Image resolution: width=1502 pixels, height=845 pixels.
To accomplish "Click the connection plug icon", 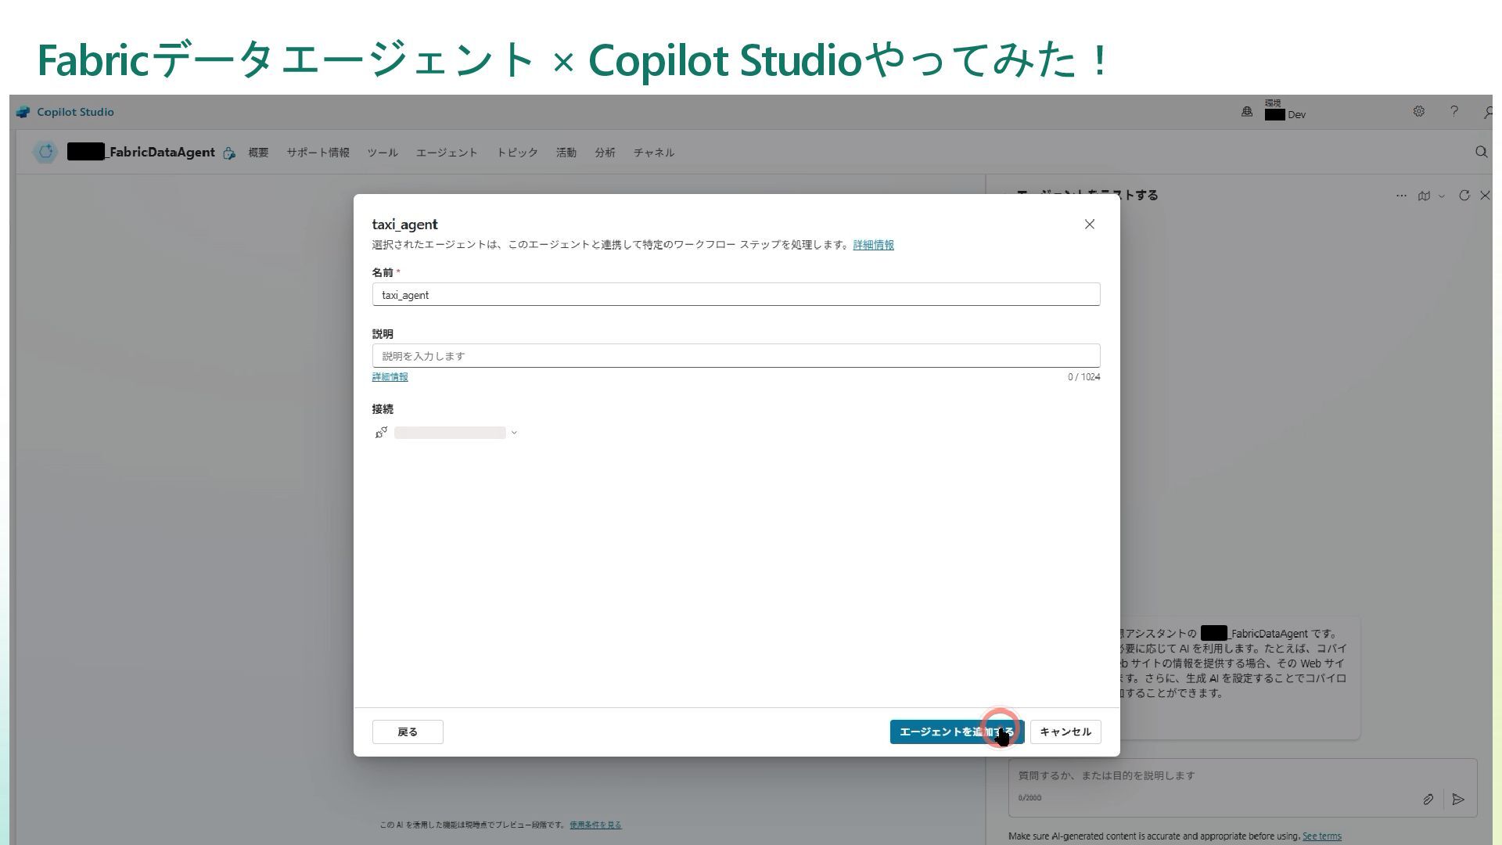I will [381, 433].
